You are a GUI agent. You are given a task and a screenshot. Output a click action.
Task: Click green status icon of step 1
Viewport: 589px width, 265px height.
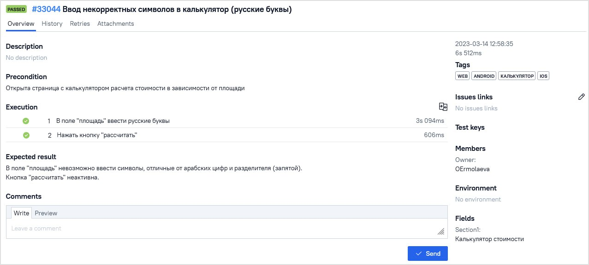[x=26, y=121]
